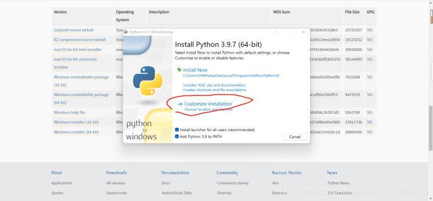433x201 pixels.
Task: Go to Community Survey in footer
Action: (x=233, y=183)
